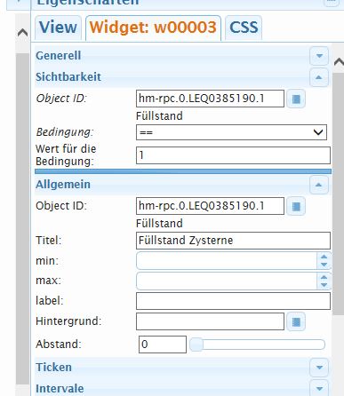Image resolution: width=344 pixels, height=396 pixels.
Task: Click the max number field
Action: coord(227,281)
